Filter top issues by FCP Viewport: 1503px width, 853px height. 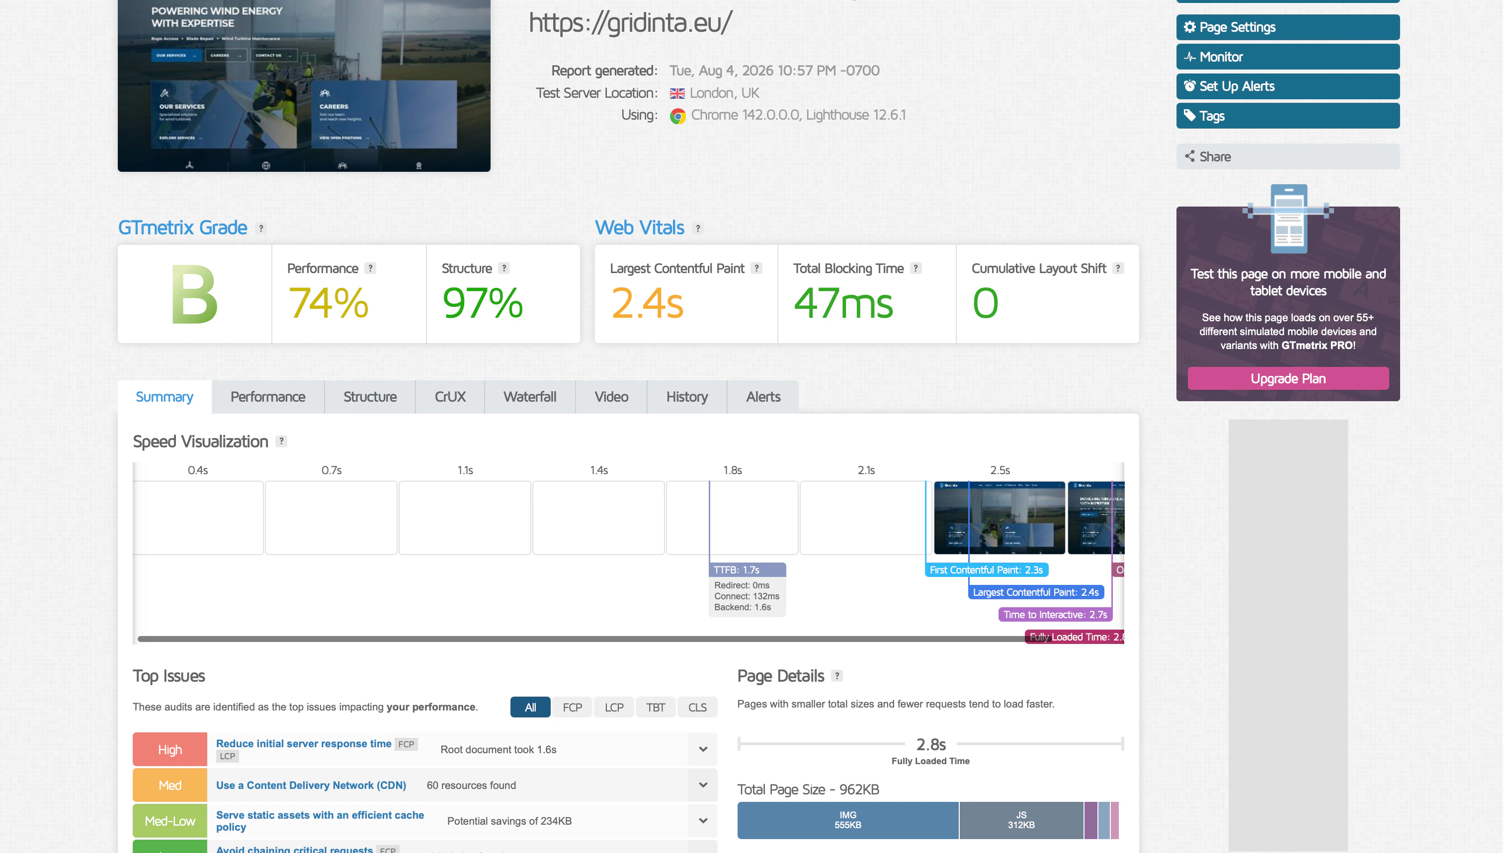pos(573,707)
